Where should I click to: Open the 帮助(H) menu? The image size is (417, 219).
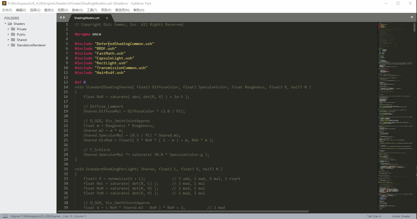pos(139,10)
